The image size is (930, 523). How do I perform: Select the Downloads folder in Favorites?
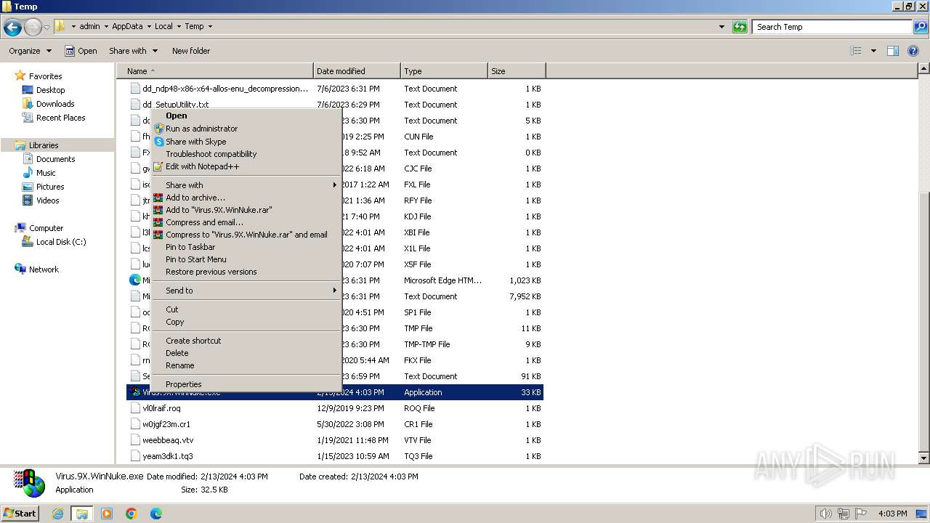click(55, 104)
